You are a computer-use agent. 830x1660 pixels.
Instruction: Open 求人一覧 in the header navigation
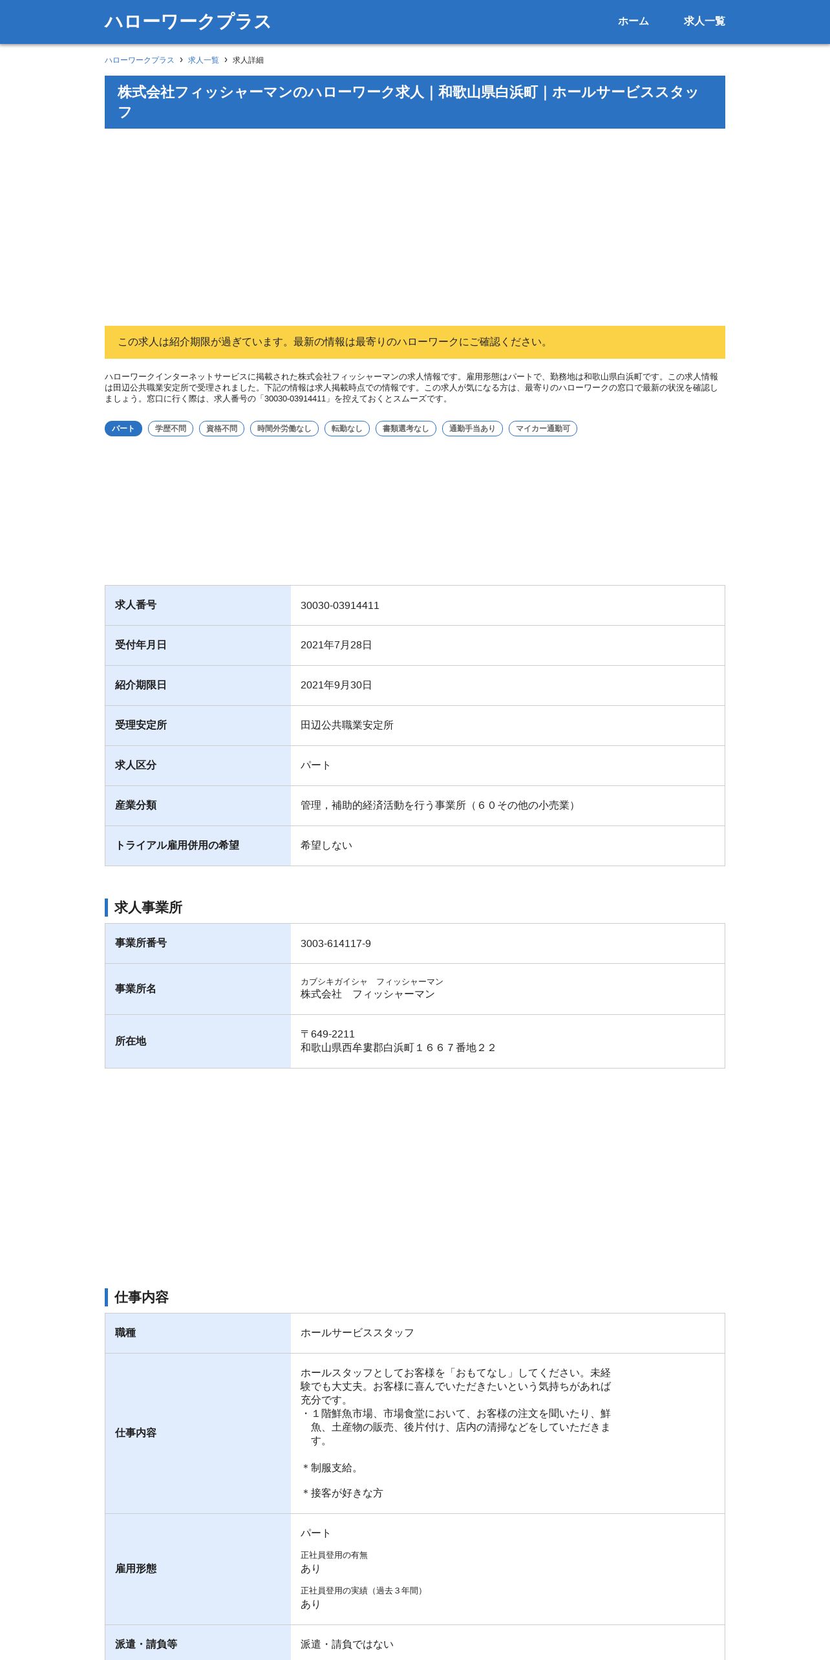click(x=704, y=21)
